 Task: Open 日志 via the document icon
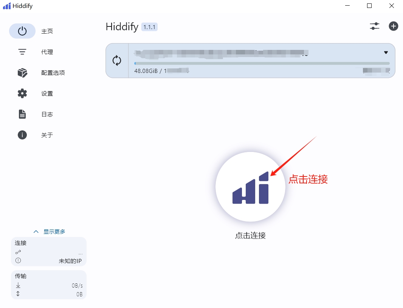click(x=22, y=114)
